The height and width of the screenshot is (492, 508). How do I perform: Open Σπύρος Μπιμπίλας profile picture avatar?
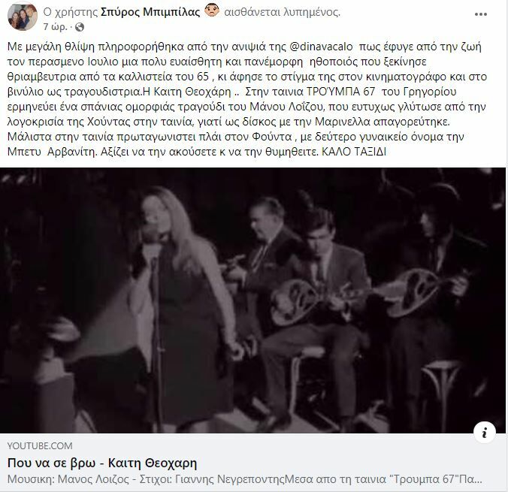22,18
